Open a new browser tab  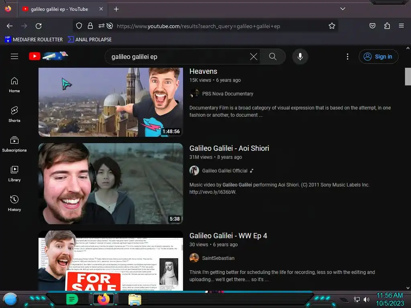coord(116,9)
